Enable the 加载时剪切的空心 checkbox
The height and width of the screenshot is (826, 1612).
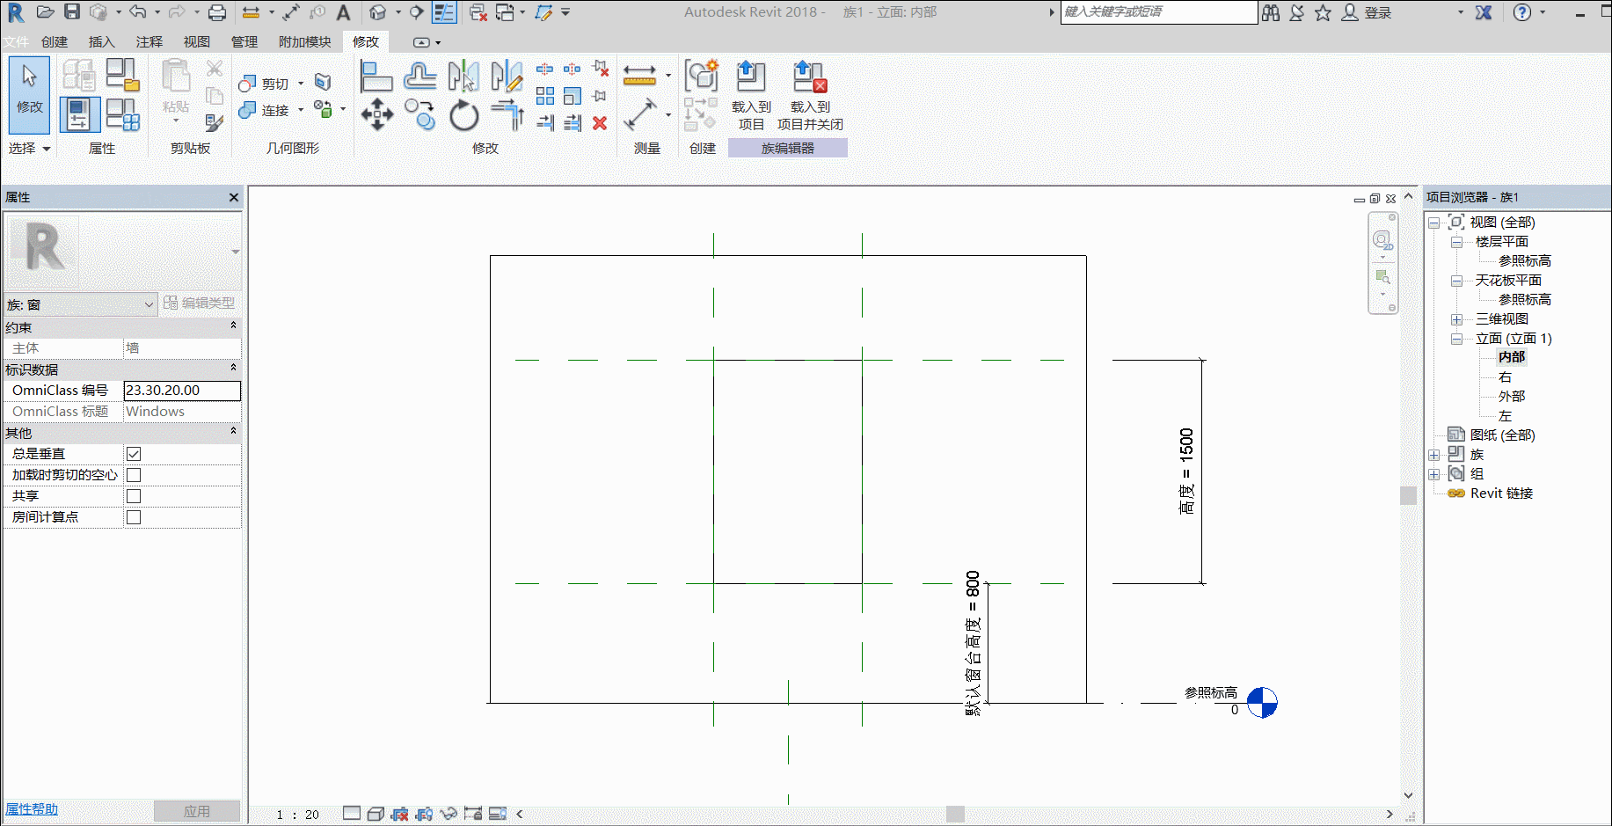[x=134, y=475]
